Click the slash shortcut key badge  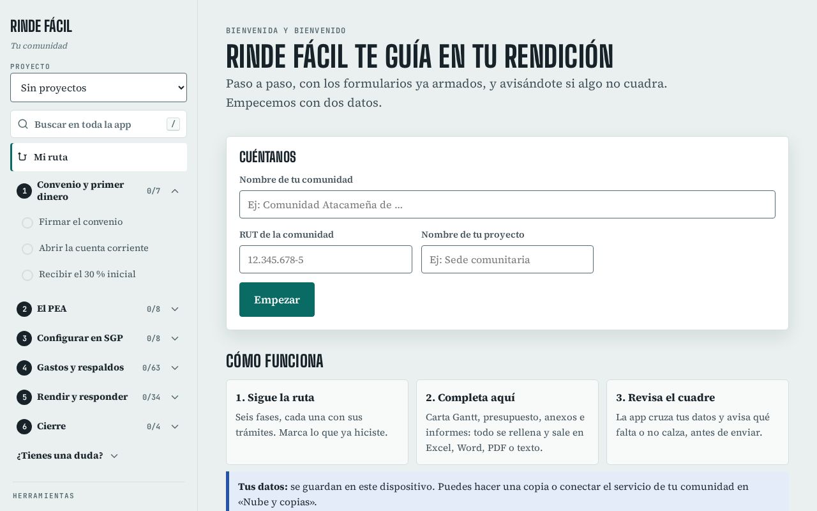173,124
